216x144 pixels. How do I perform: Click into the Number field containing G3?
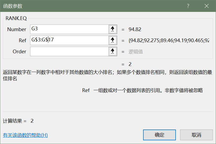[x=69, y=29]
